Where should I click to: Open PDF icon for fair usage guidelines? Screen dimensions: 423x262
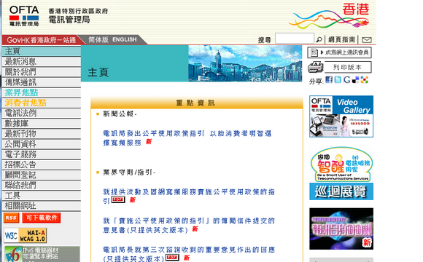[x=118, y=199]
